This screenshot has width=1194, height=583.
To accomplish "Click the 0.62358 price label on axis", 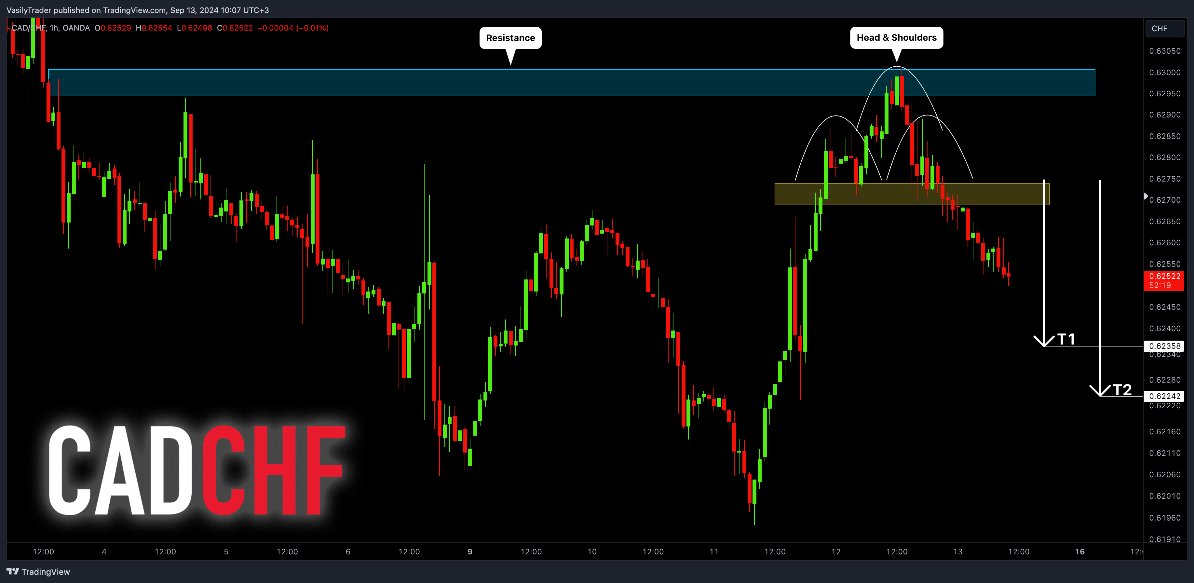I will (x=1164, y=346).
